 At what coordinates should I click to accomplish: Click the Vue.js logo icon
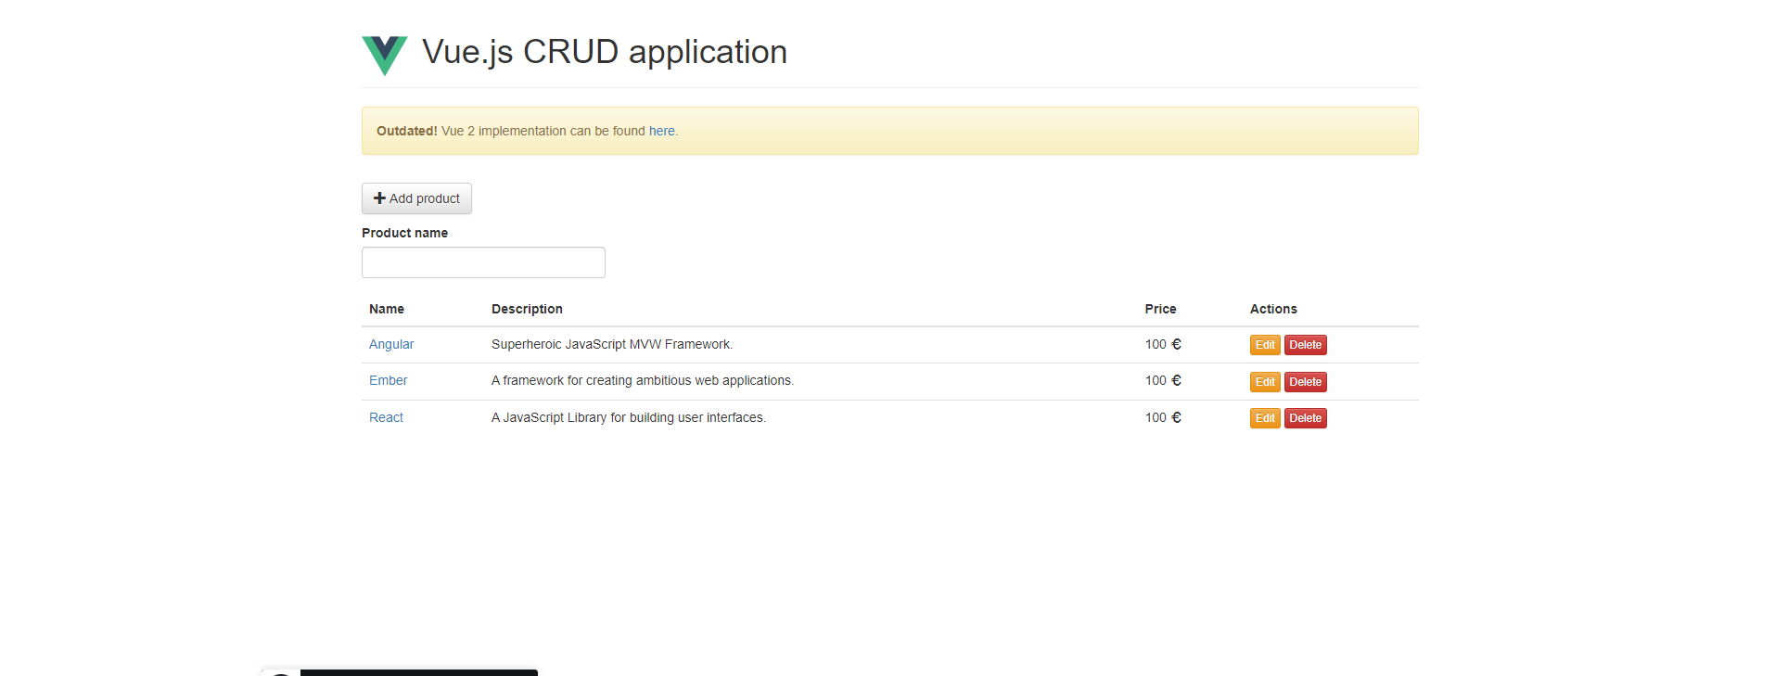pos(385,56)
